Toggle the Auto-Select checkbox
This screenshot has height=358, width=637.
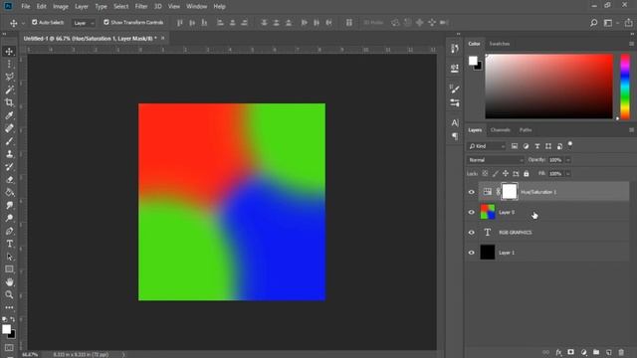pyautogui.click(x=35, y=22)
